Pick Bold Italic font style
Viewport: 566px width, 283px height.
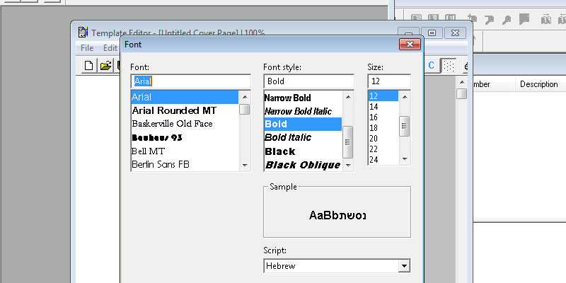(x=287, y=137)
